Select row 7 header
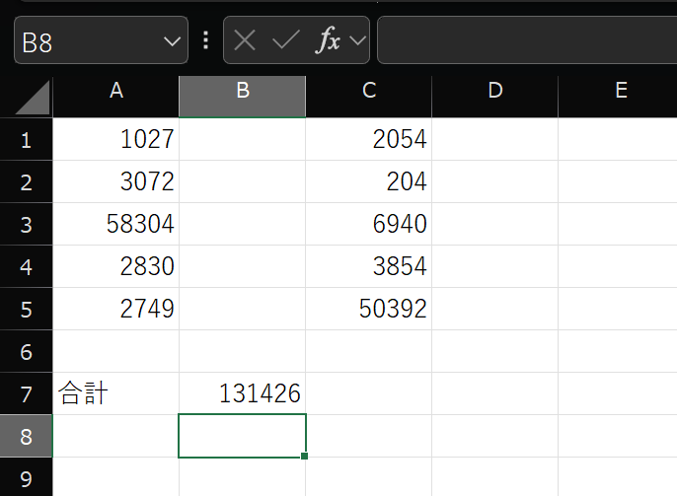This screenshot has width=677, height=496. [x=26, y=394]
